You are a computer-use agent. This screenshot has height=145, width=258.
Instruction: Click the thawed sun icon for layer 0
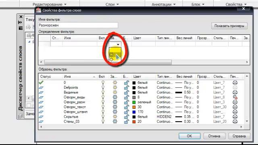tap(115, 83)
